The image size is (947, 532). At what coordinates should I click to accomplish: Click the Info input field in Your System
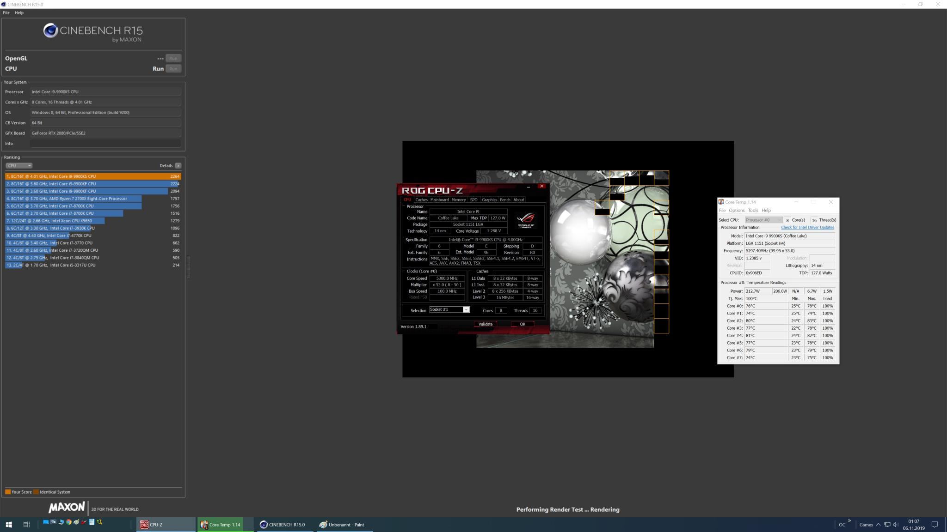pyautogui.click(x=105, y=143)
